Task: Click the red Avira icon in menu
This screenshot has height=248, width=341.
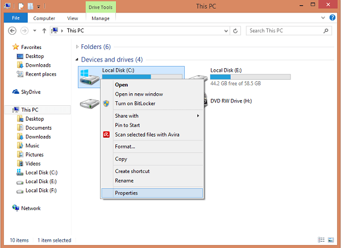Action: (x=106, y=135)
